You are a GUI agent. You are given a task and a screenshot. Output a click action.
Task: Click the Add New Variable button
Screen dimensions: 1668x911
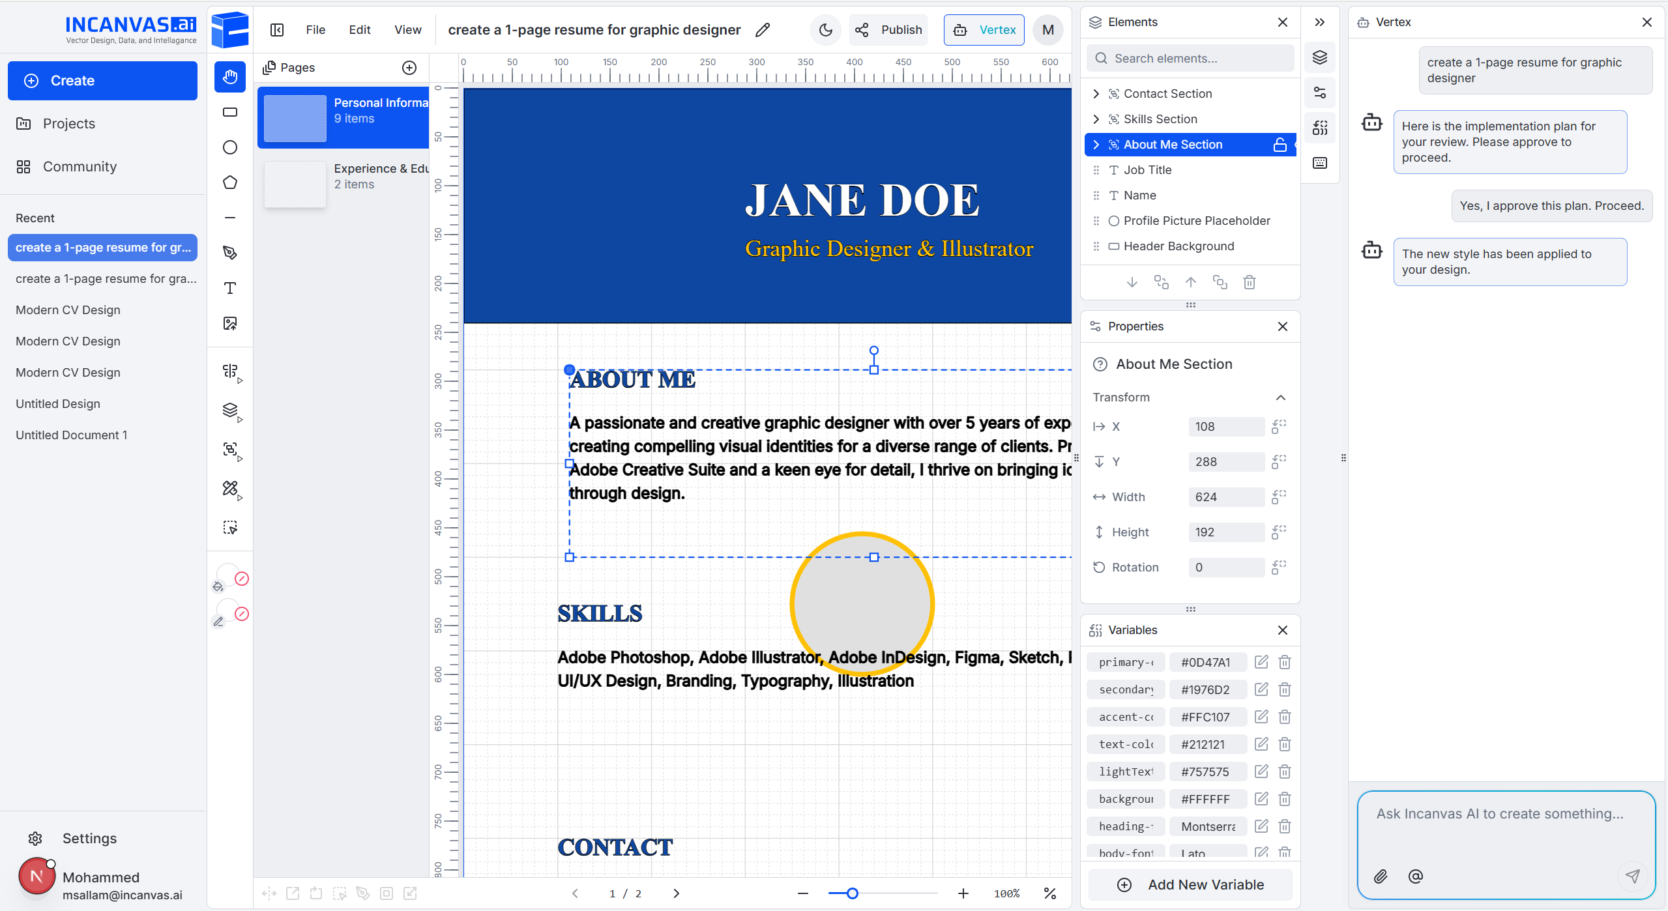[1189, 884]
